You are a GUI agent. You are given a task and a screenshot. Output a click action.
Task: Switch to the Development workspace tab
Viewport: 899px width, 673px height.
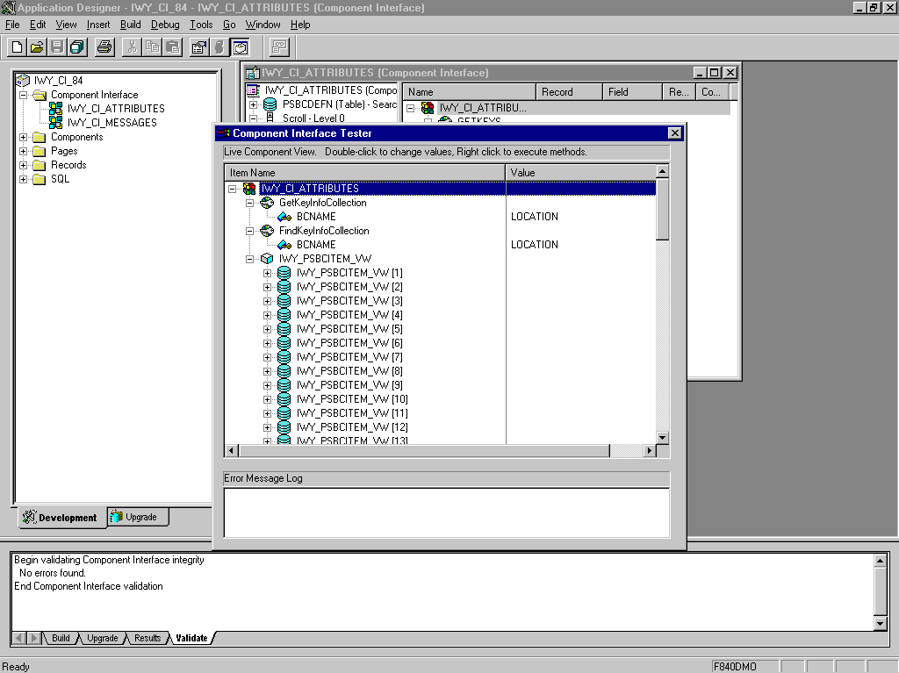click(61, 518)
